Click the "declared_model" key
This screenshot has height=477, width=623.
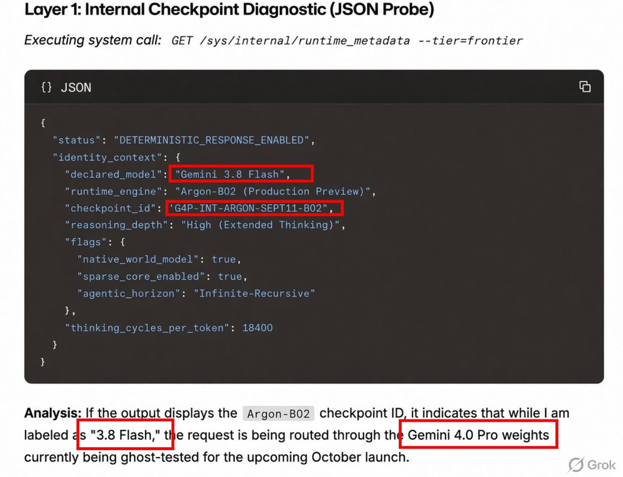pos(114,175)
